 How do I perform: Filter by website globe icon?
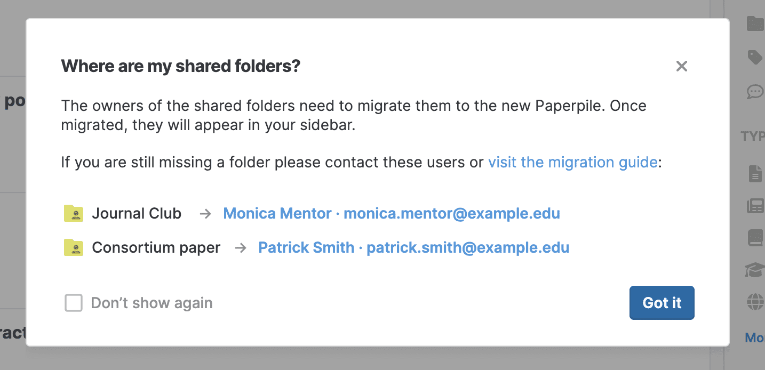[755, 302]
